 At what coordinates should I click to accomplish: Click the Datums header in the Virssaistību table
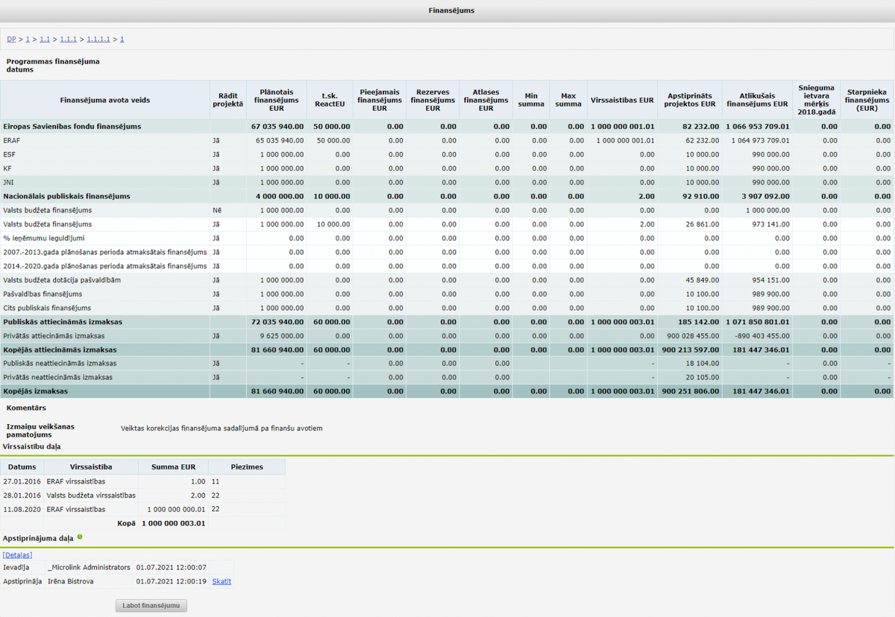[x=22, y=467]
